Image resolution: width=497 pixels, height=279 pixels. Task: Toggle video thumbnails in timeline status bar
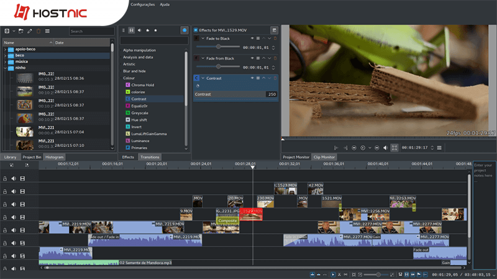click(407, 275)
